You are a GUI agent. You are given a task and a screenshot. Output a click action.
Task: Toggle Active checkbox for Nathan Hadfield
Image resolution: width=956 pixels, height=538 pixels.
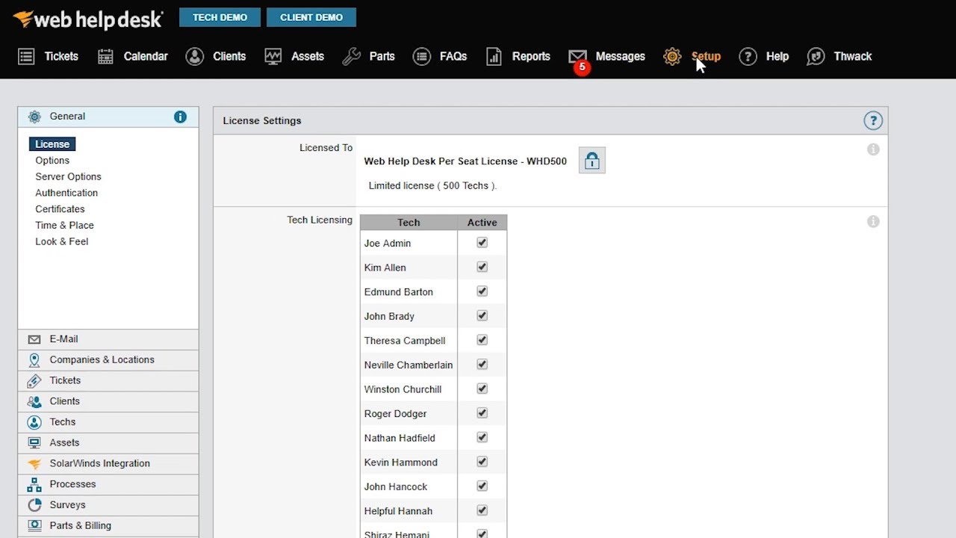482,437
